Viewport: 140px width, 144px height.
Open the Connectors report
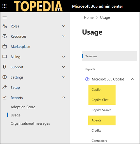99,141
